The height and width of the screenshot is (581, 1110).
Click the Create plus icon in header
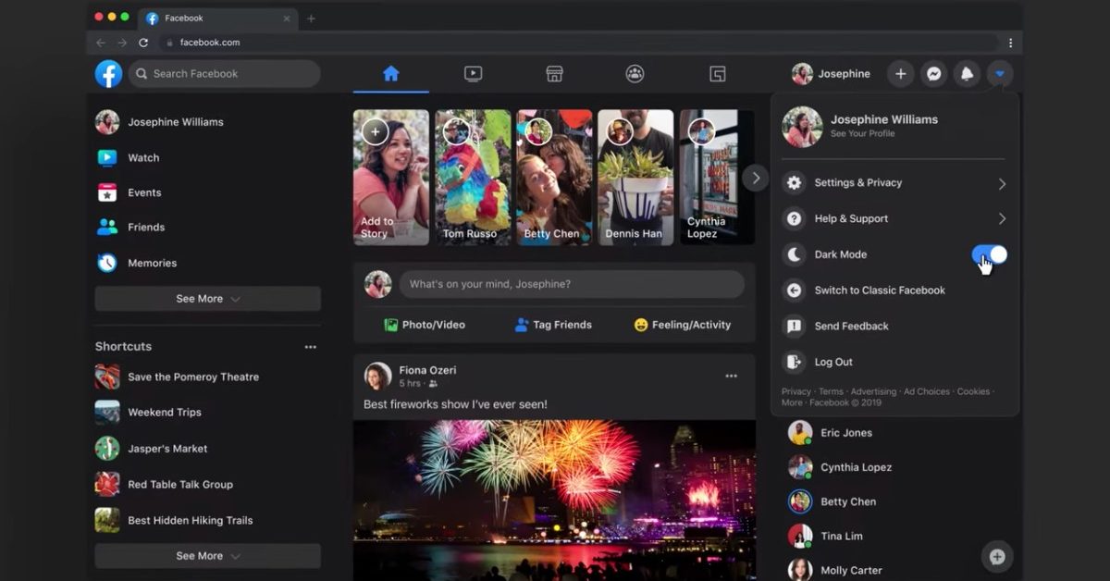pos(901,74)
